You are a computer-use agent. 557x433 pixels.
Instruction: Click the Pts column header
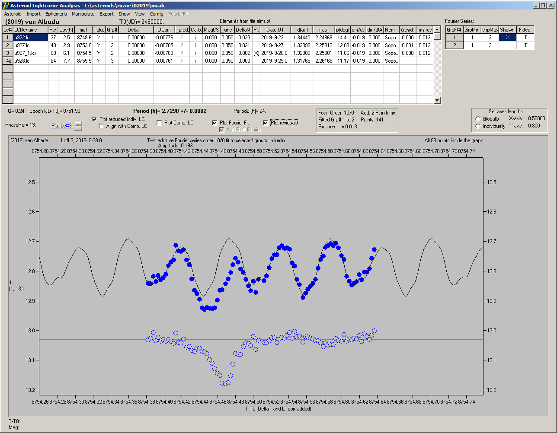(x=53, y=30)
